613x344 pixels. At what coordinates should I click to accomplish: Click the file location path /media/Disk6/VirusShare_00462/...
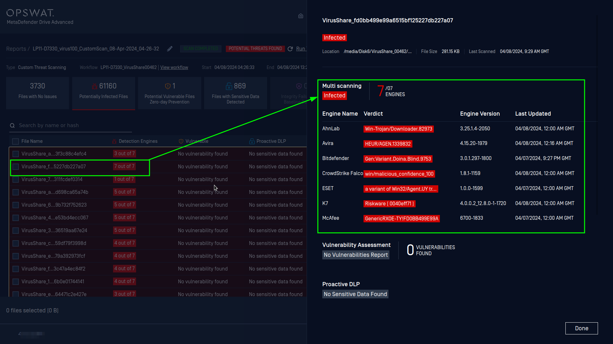pos(378,51)
